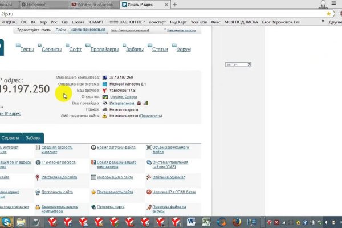Viewport: 342px width, 228px height.
Task: Open the new tab plus button
Action: point(174,4)
